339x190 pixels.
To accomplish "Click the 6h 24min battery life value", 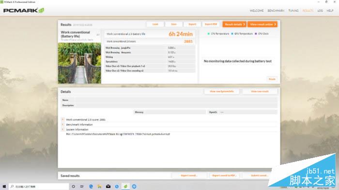I will pyautogui.click(x=181, y=34).
